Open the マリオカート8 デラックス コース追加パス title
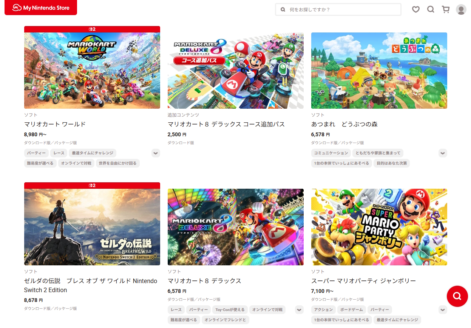 click(x=226, y=124)
